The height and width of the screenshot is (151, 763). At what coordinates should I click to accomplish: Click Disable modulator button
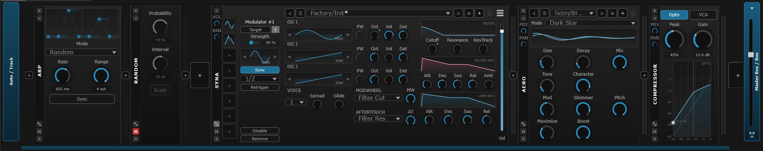click(260, 131)
